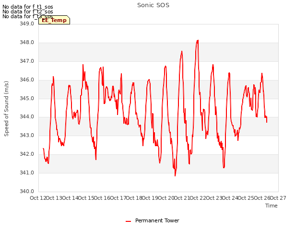Click the 344.0 y-axis tick label
307x230 pixels.
pos(27,117)
